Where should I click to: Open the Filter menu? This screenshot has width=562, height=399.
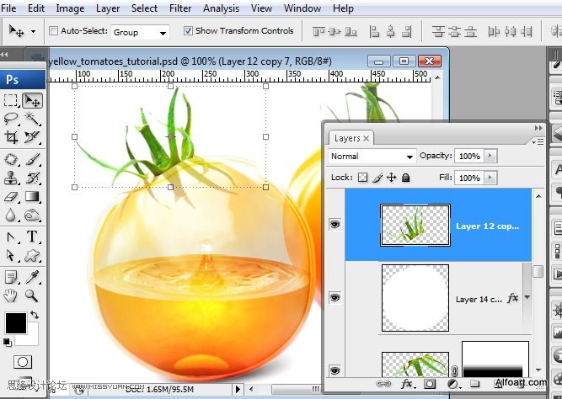coord(180,8)
